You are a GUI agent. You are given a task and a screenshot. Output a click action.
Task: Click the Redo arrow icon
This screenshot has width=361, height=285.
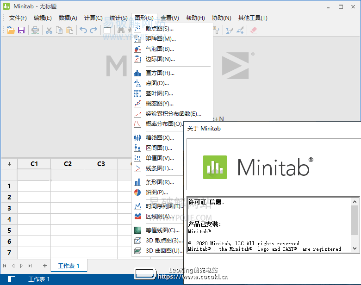pyautogui.click(x=93, y=30)
